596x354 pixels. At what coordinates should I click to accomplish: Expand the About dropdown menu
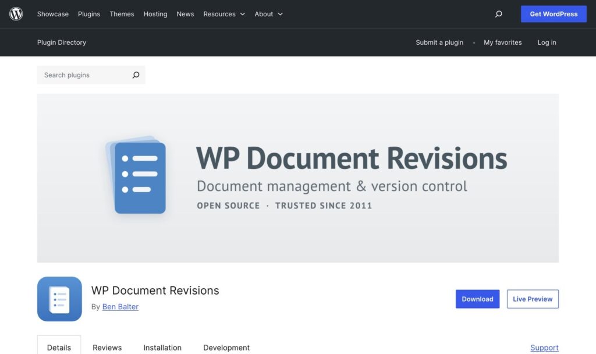click(x=269, y=14)
